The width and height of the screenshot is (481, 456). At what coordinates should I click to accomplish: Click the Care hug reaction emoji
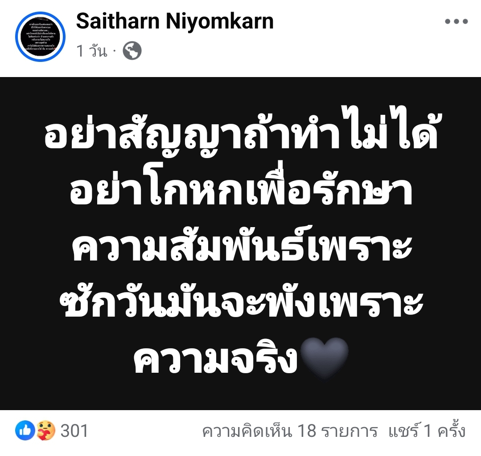click(x=46, y=431)
